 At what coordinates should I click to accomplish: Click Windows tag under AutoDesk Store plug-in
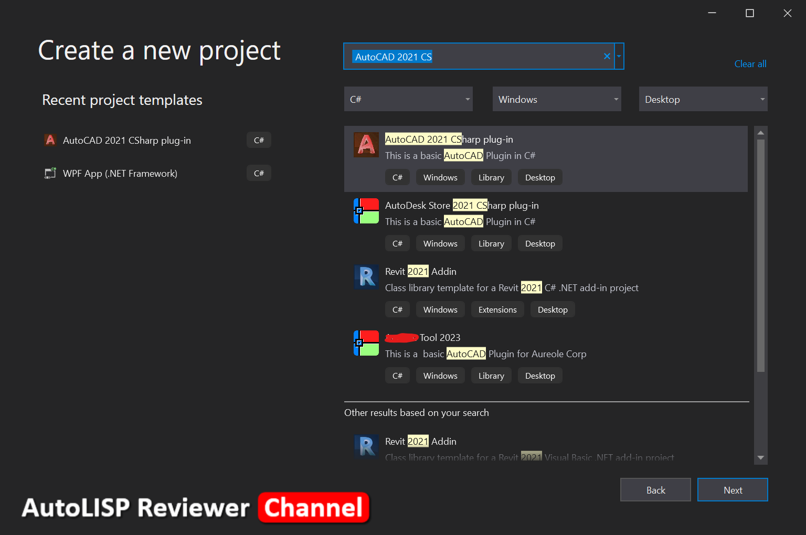pyautogui.click(x=440, y=243)
